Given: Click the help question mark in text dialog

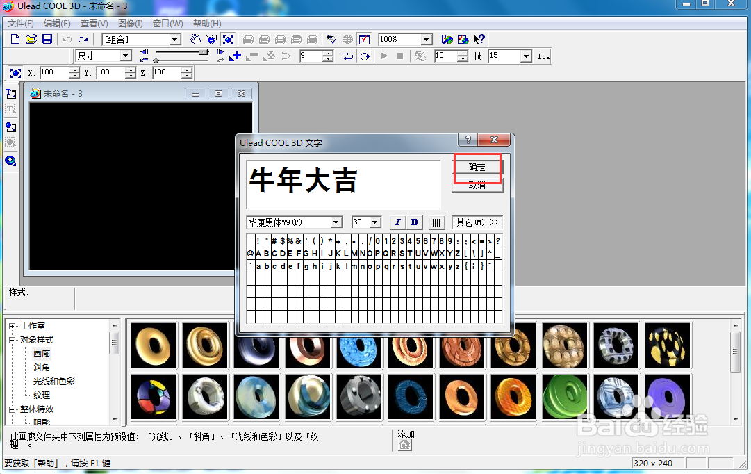Looking at the screenshot, I should [468, 140].
